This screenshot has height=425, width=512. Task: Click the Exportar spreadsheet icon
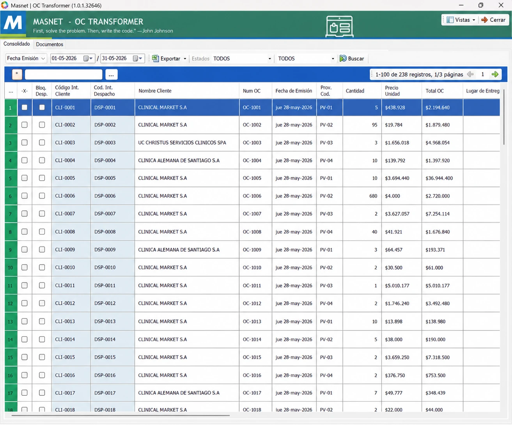coord(155,59)
